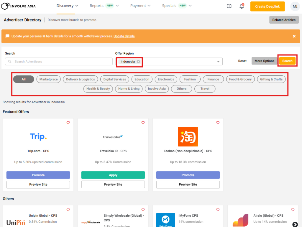
Task: Dismiss the orange update details banner
Action: pyautogui.click(x=294, y=36)
